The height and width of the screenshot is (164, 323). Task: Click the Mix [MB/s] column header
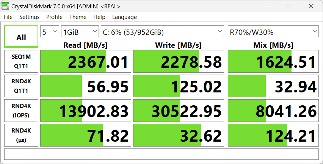click(x=273, y=45)
